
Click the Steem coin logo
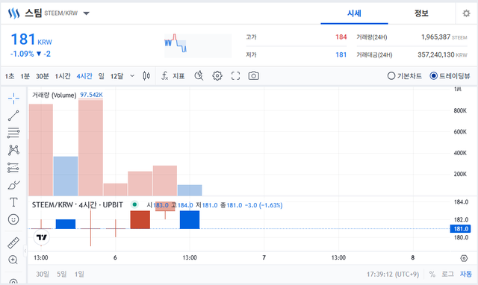click(x=13, y=13)
